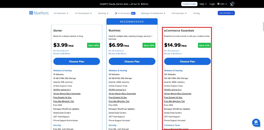Click the RECOMMENDED banner label
This screenshot has width=264, height=130.
[x=132, y=22]
